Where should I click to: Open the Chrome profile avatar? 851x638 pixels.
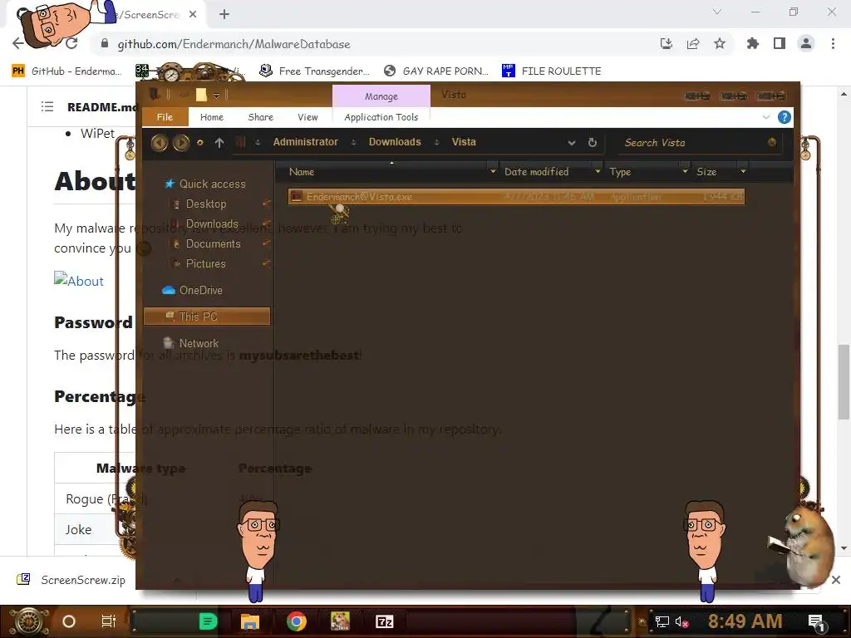click(806, 43)
